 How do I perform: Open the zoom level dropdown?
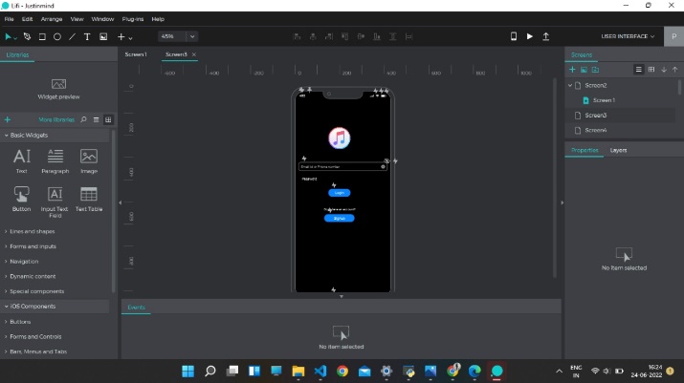tap(192, 36)
